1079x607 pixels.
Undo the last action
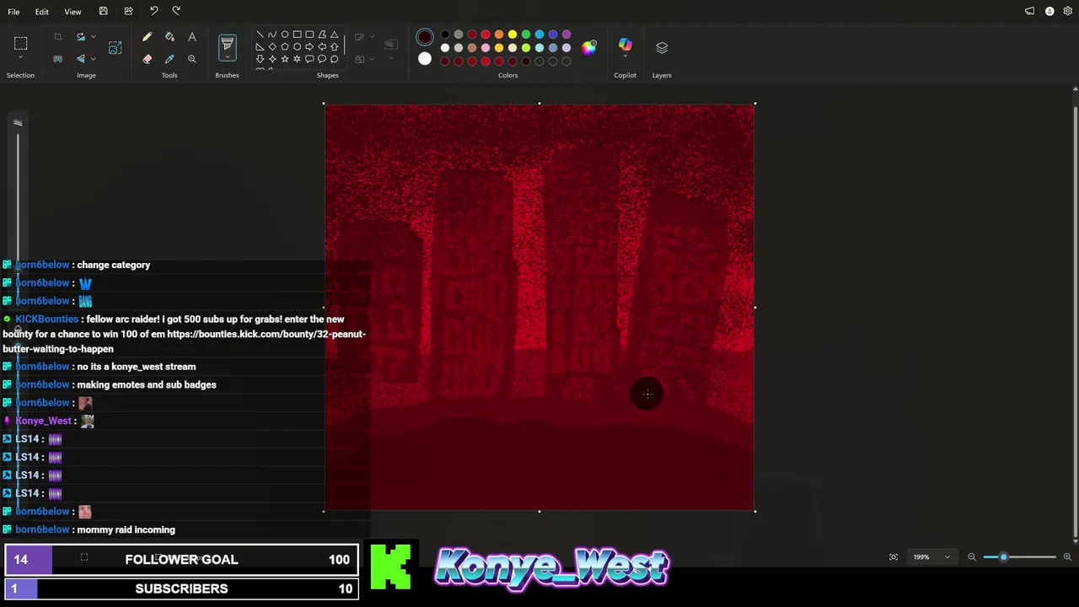coord(153,11)
